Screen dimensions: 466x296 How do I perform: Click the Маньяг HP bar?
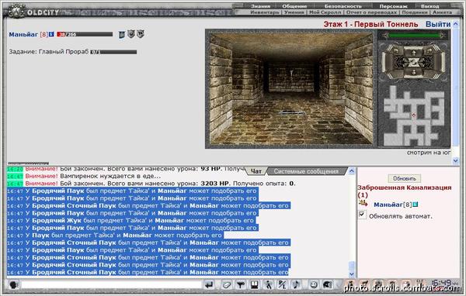click(85, 34)
